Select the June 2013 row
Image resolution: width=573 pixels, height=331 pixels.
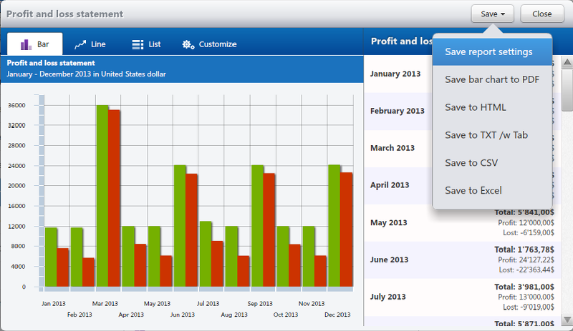tap(462, 260)
